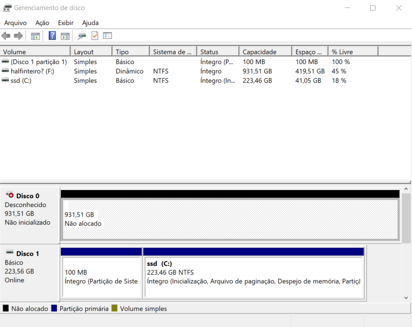Viewport: 412px width, 327px height.
Task: Sort by the Capacidade column header
Action: pyautogui.click(x=266, y=52)
